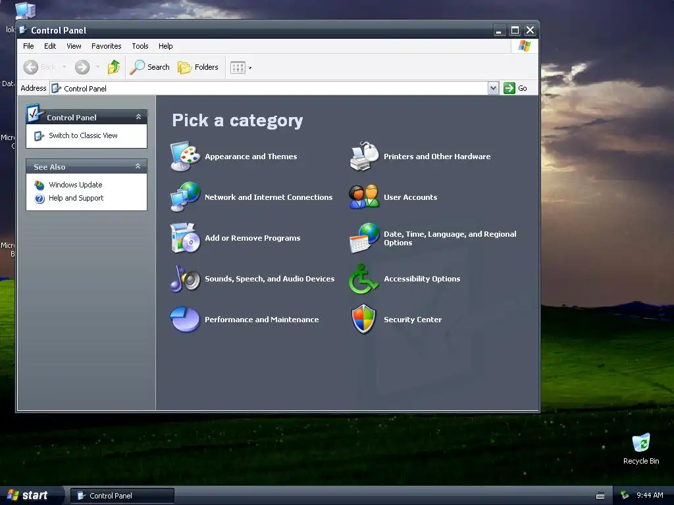Open the Appearance and Themes palette icon

pos(185,156)
